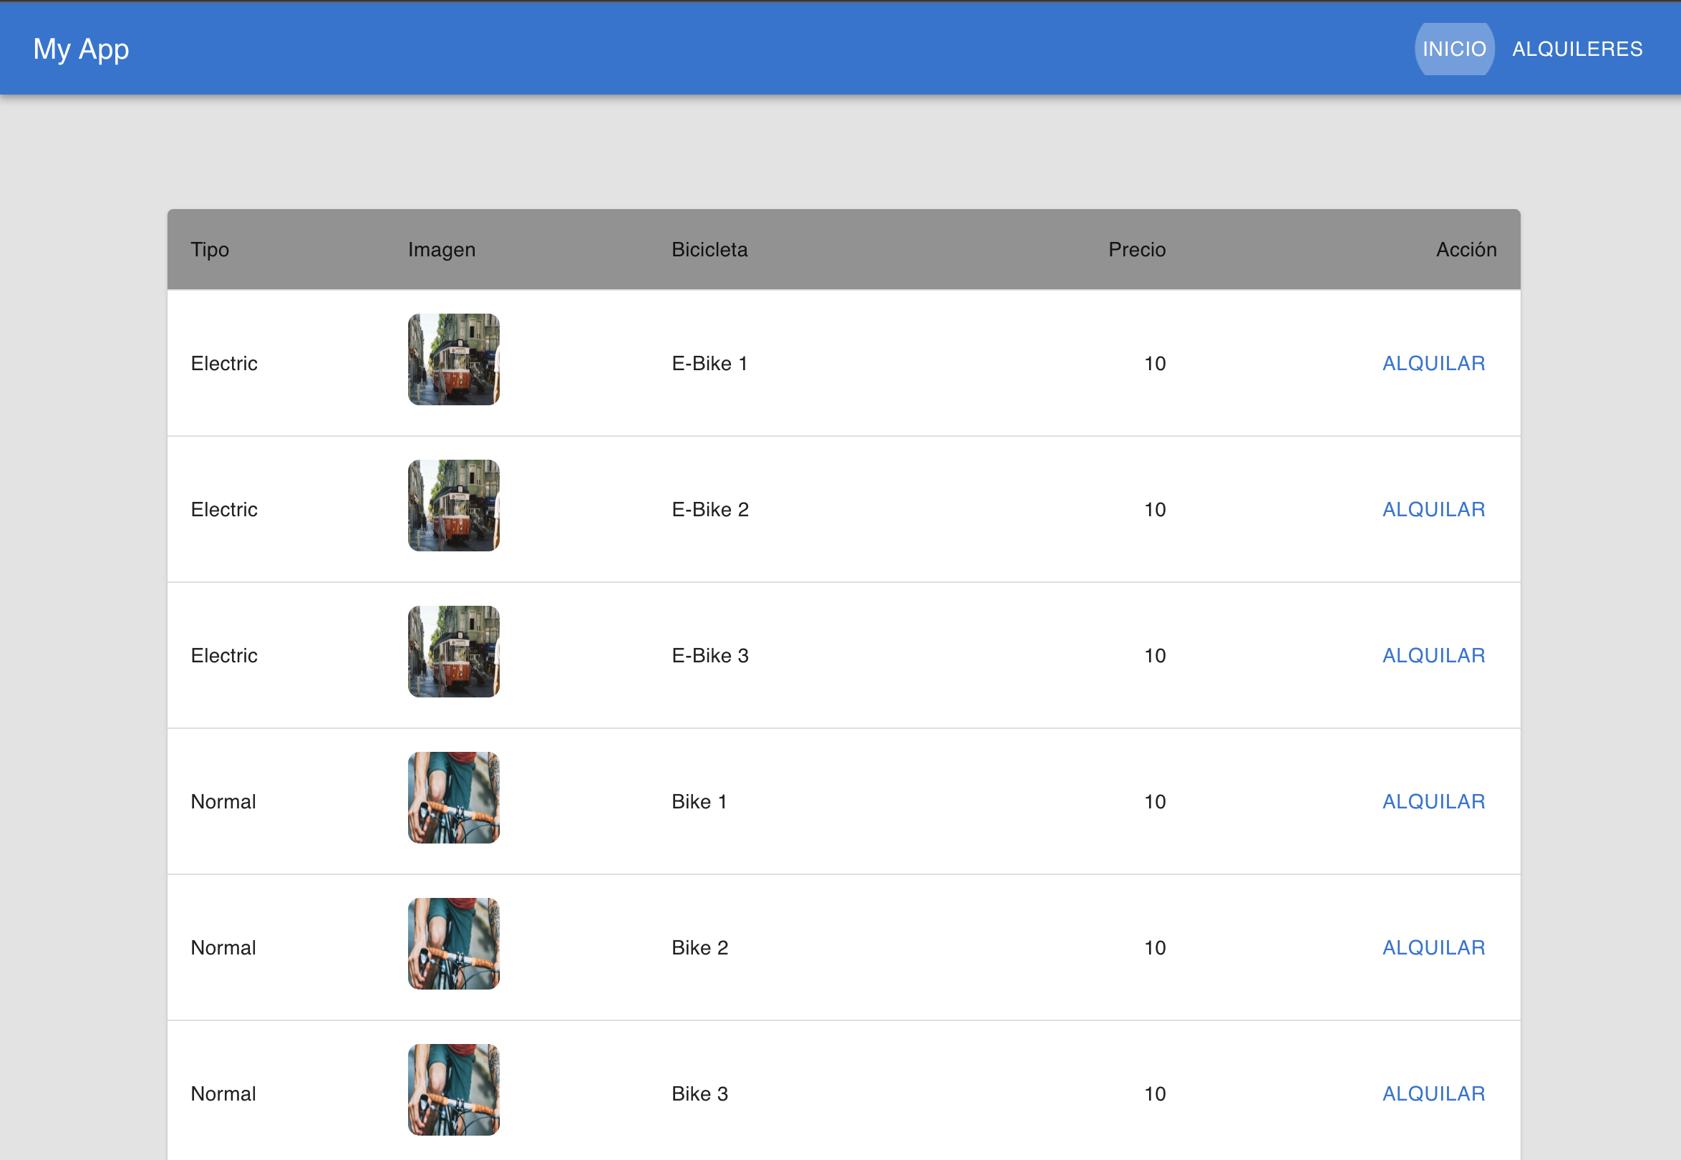This screenshot has height=1160, width=1681.
Task: Click Alquilar in the Bike 2 row
Action: pyautogui.click(x=1433, y=948)
